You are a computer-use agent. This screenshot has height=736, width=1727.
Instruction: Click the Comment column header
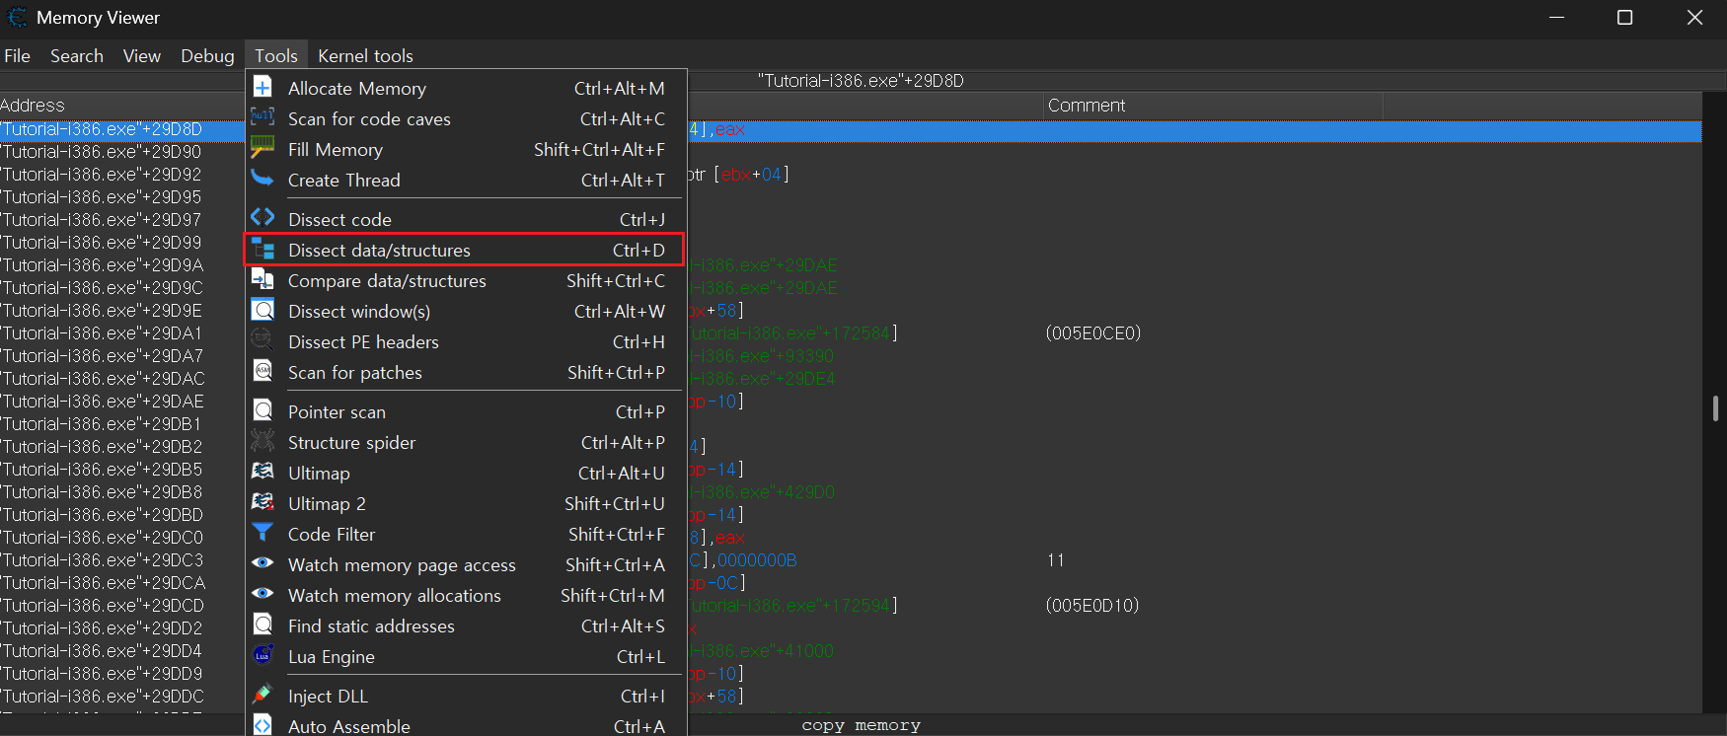(1086, 106)
